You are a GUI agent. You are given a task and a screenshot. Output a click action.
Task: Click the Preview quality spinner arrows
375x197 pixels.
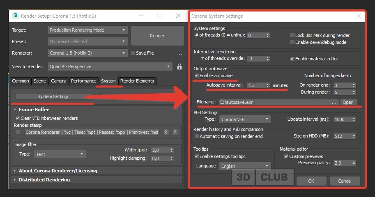[354, 163]
